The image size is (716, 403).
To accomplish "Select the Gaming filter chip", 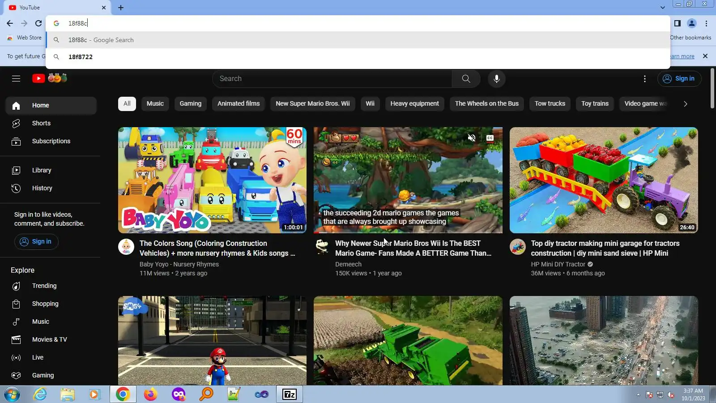I will (x=191, y=103).
